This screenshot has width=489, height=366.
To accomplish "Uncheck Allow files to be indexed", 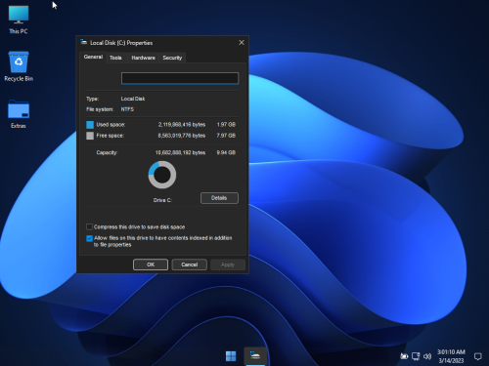I will click(x=89, y=238).
